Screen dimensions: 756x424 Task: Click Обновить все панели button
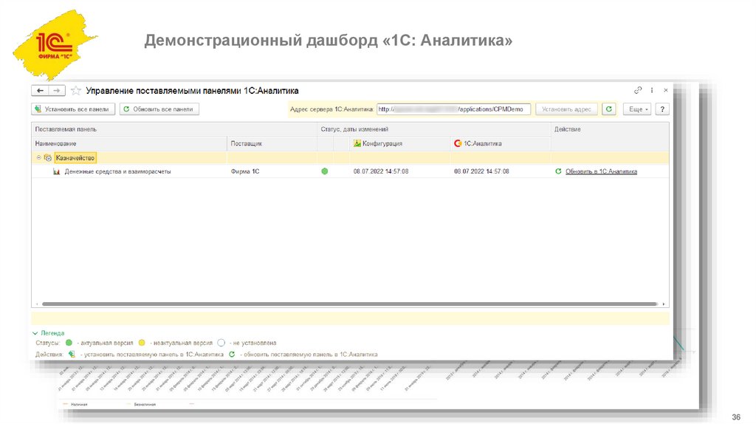[159, 109]
